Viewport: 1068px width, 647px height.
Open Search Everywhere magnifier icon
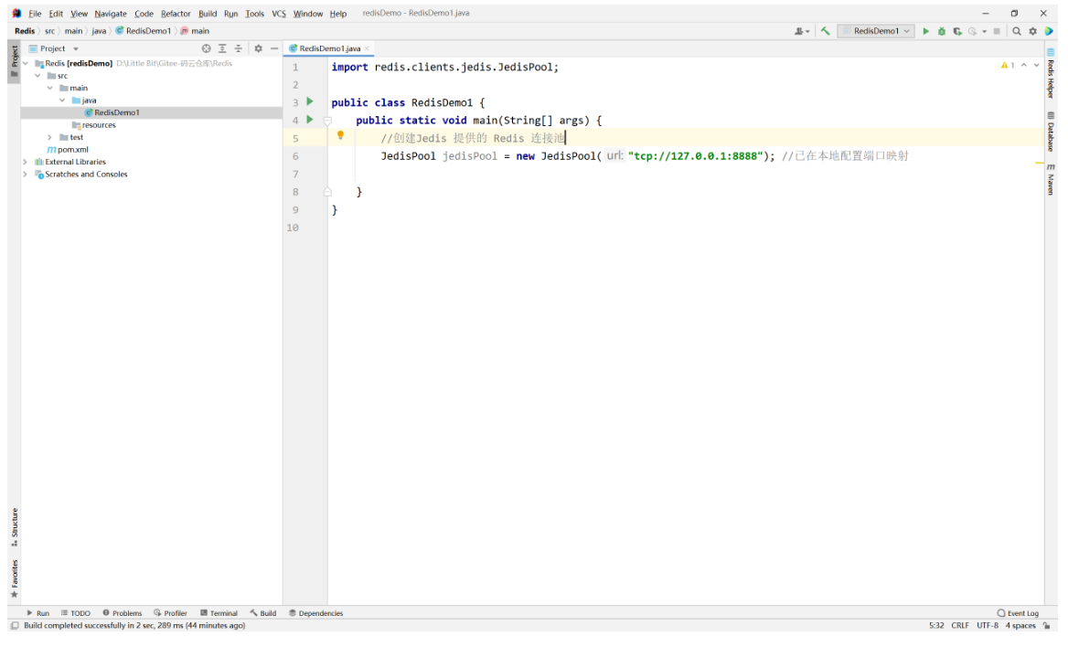pos(1016,31)
